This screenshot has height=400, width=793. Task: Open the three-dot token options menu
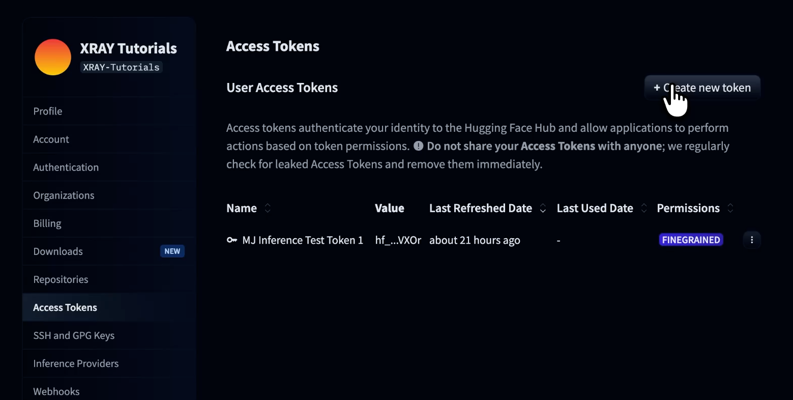click(x=752, y=240)
